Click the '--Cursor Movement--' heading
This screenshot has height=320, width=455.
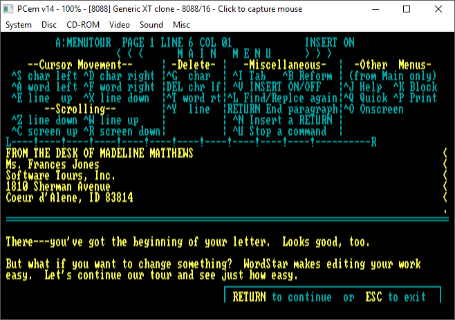pos(80,65)
